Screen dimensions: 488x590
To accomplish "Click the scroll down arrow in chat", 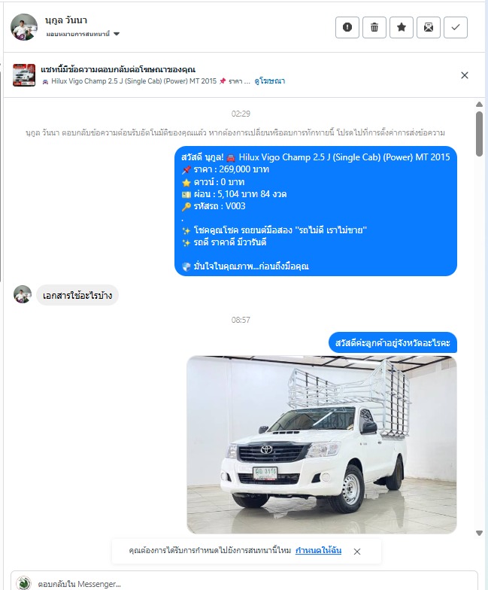I will tap(479, 533).
